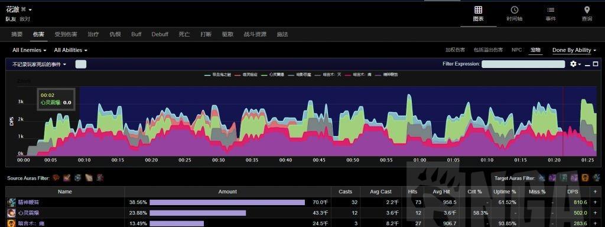Viewport: 605px width, 227px height.
Task: Switch to the 死亡 deaths tab
Action: coord(184,34)
